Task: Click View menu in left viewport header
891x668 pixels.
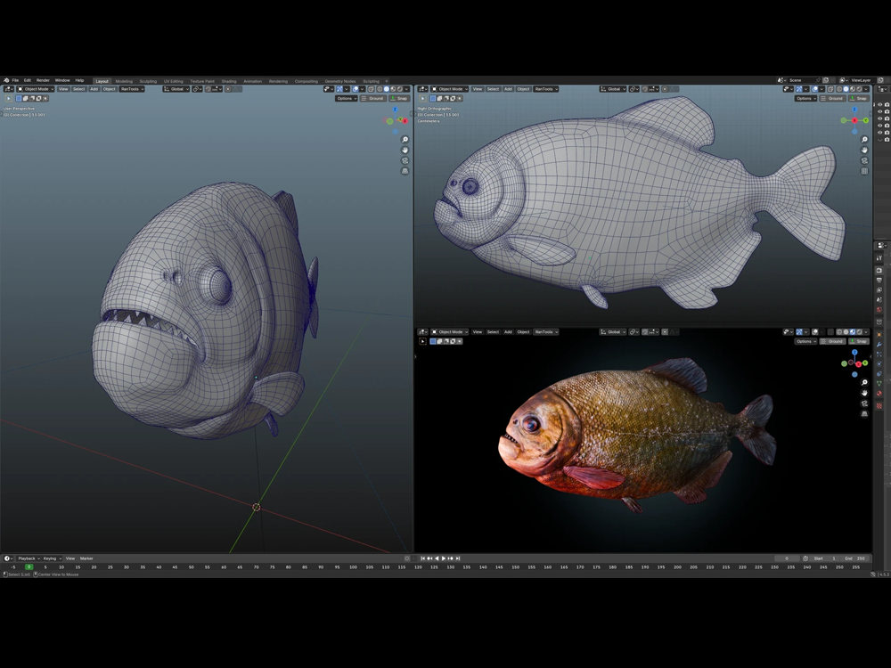Action: 63,89
